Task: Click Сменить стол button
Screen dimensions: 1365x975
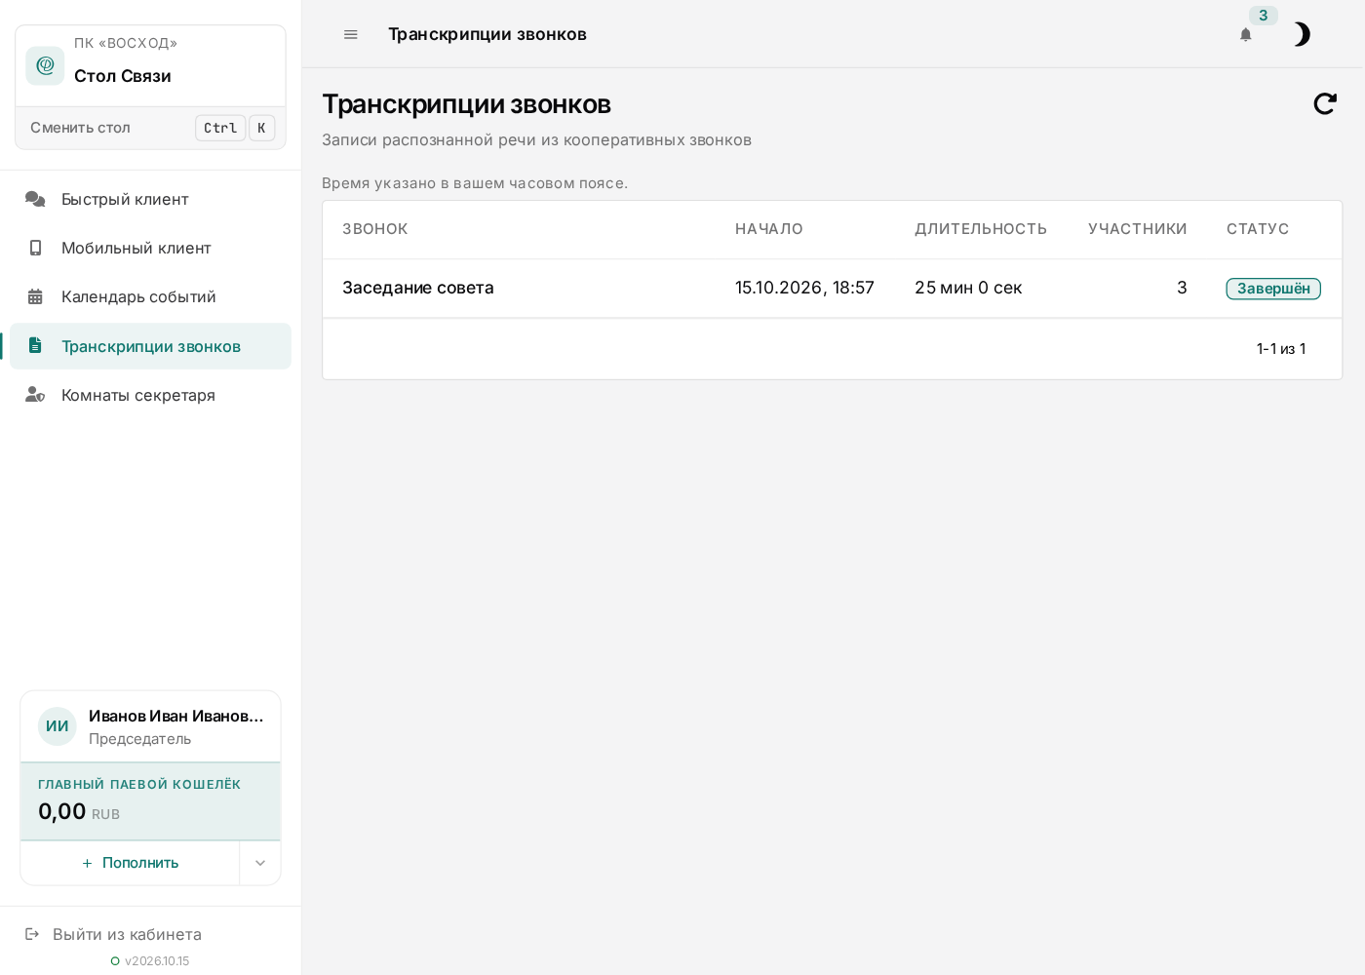Action: coord(150,128)
